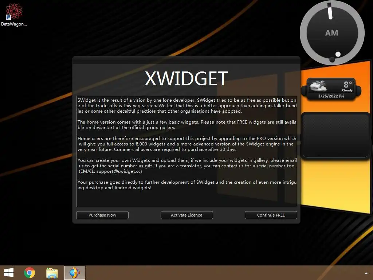Open File Explorer from the taskbar

click(52, 273)
